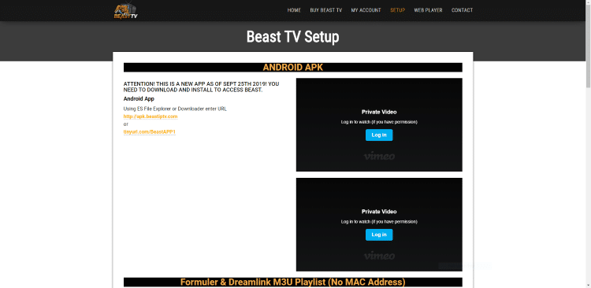Open MY ACCOUNT page
The height and width of the screenshot is (288, 591).
(366, 10)
